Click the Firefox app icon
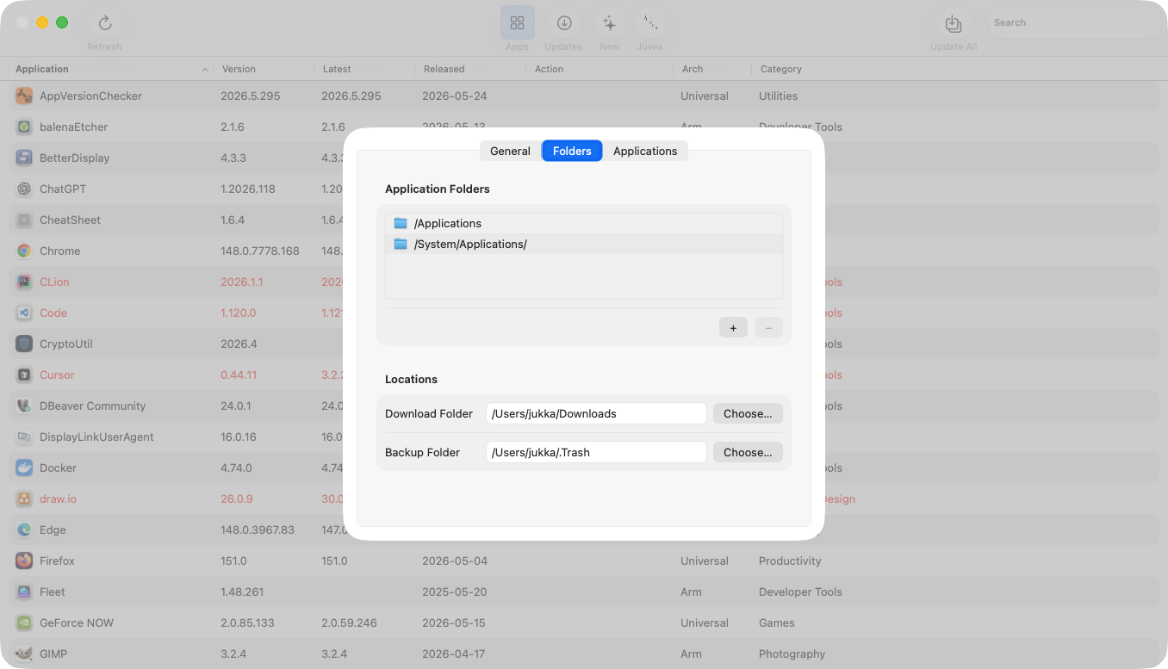 coord(24,561)
